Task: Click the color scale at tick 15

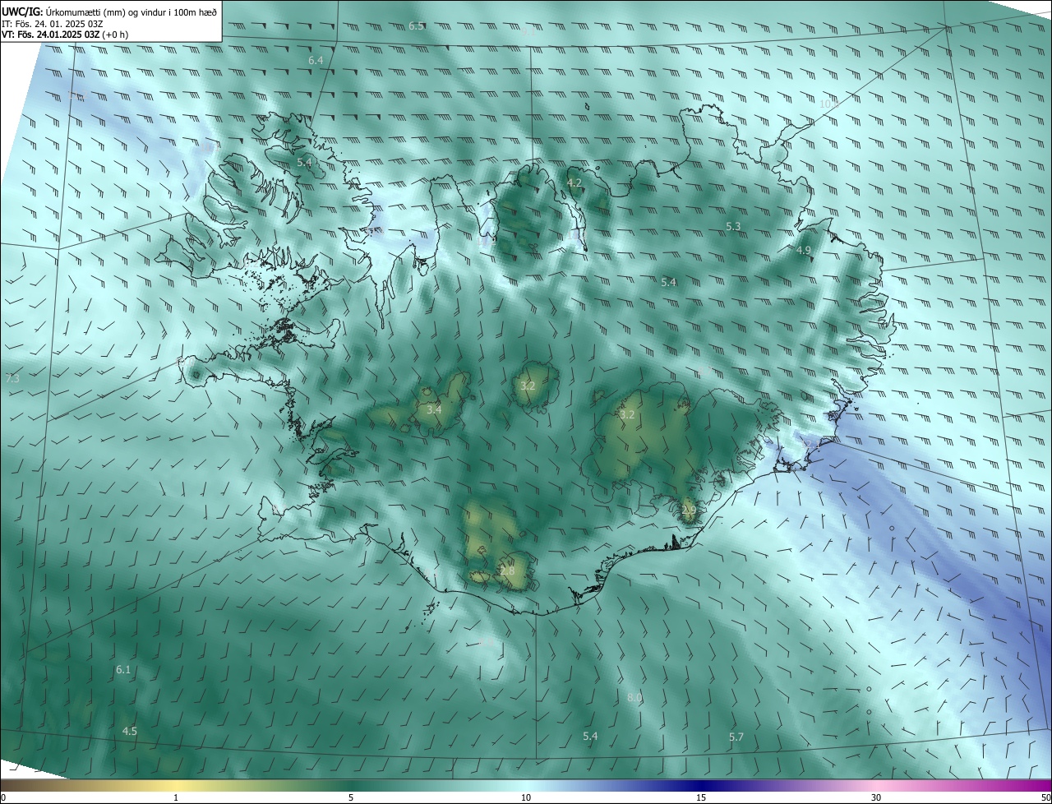Action: 701,797
